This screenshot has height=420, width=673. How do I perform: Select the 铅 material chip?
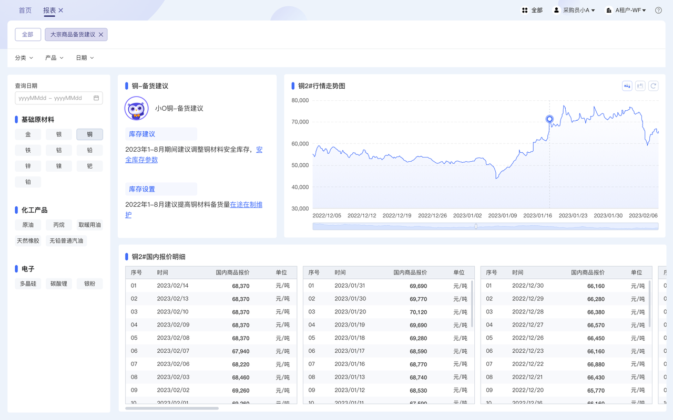90,150
